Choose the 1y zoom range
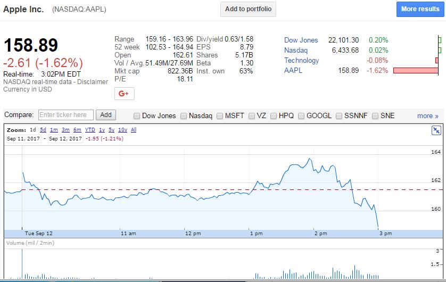Screen dimensions: 446x282 tap(102, 130)
